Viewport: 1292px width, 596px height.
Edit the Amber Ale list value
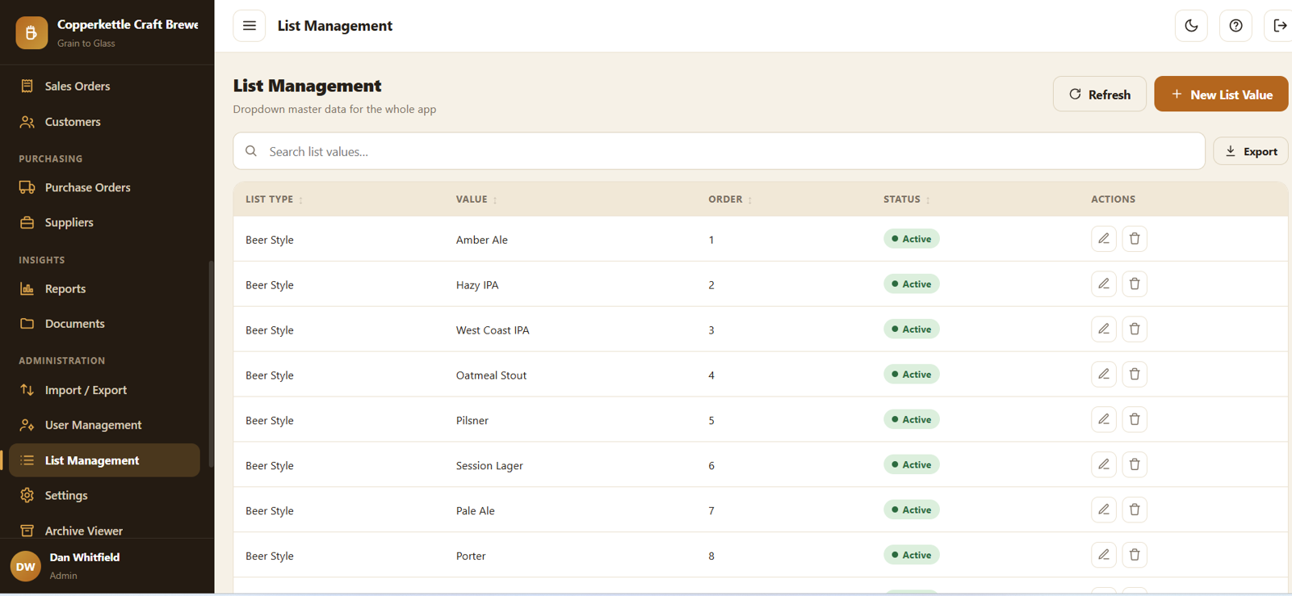pyautogui.click(x=1103, y=239)
